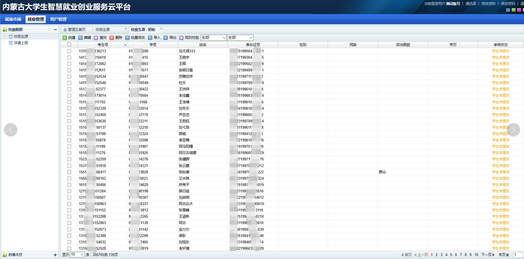Check the row for 乌尤很333
The width and height of the screenshot is (524, 259).
coord(69,51)
